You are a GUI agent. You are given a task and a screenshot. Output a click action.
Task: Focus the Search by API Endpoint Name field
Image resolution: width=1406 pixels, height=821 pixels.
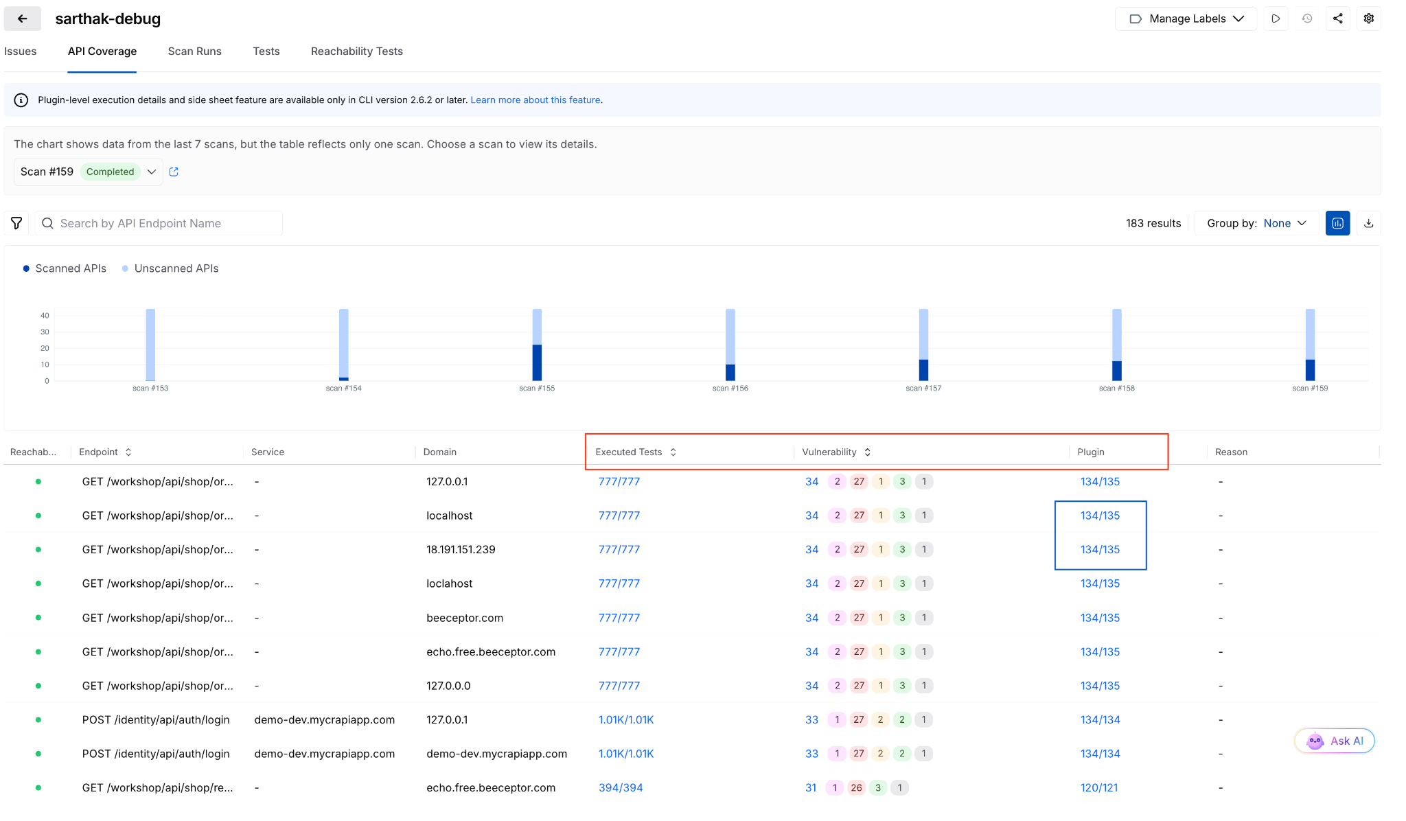[159, 223]
